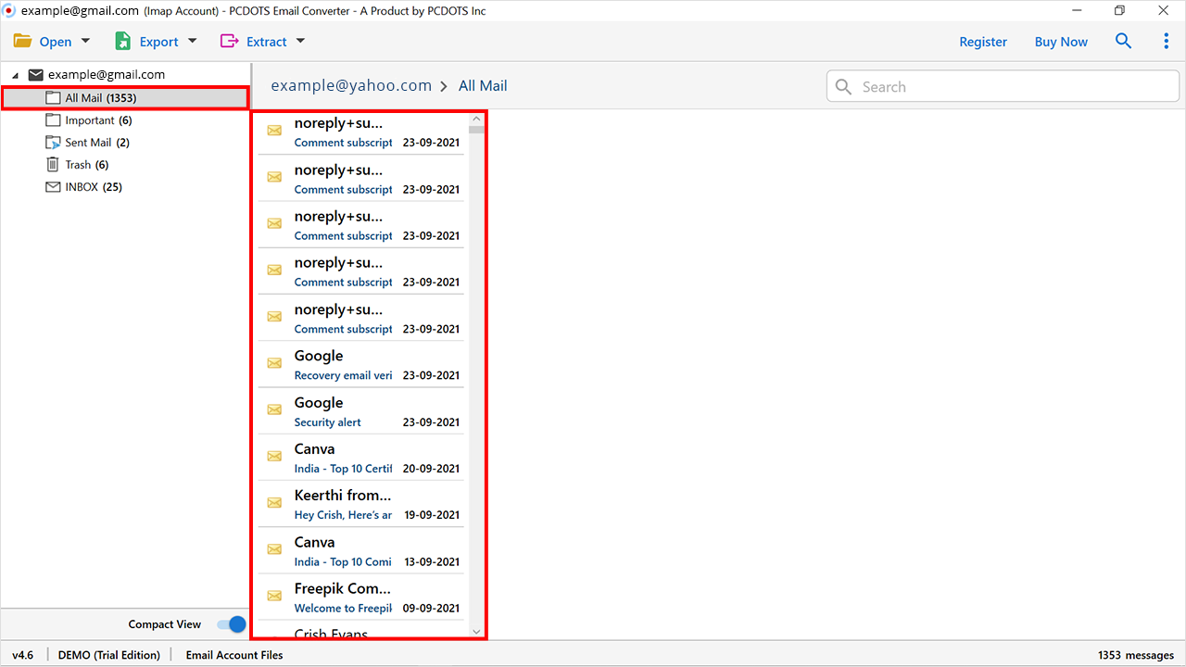Click the search field magnifier icon

tap(843, 86)
